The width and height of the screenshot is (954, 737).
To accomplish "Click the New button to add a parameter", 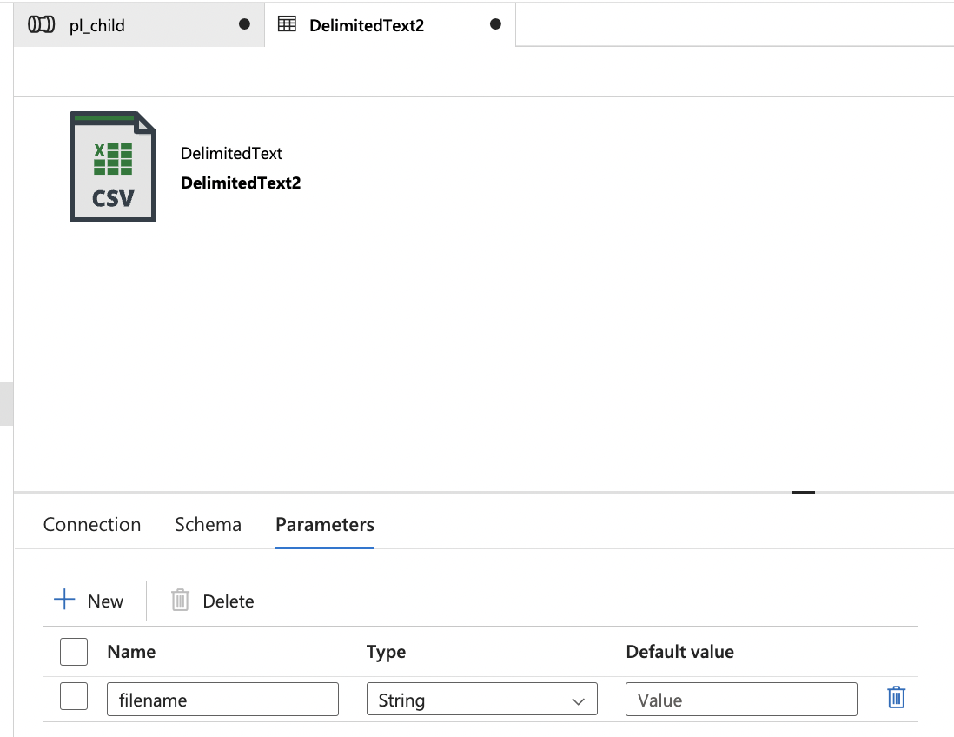I will pos(89,600).
